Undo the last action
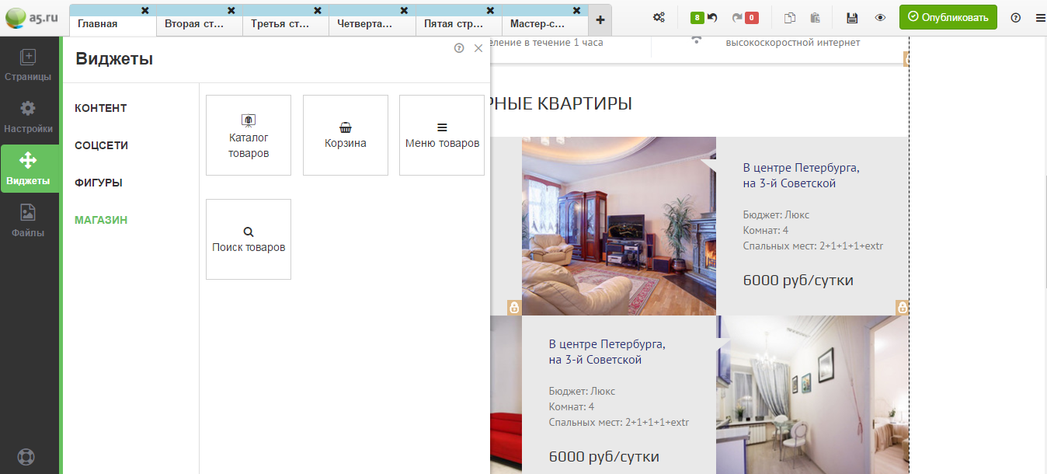The height and width of the screenshot is (474, 1047). [x=711, y=17]
